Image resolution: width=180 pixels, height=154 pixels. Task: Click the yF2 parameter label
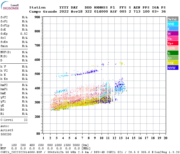[3, 98]
